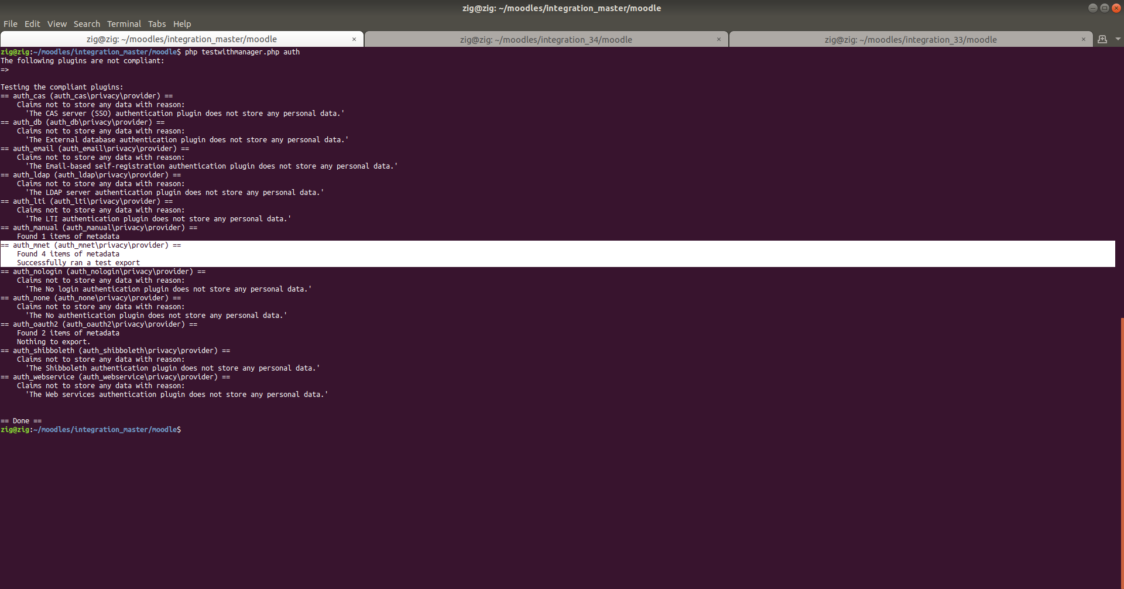This screenshot has height=589, width=1124.
Task: Click the auth_nologin provider header line
Action: (103, 272)
